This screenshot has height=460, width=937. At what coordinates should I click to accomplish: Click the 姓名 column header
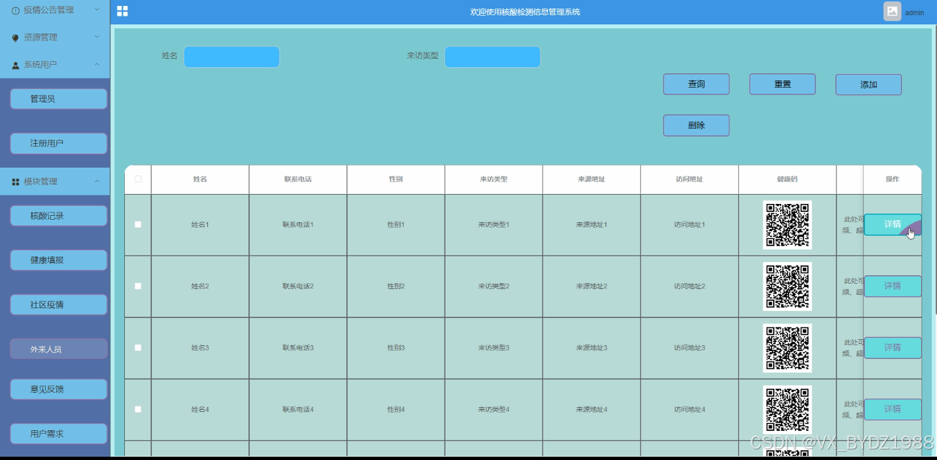pos(200,180)
